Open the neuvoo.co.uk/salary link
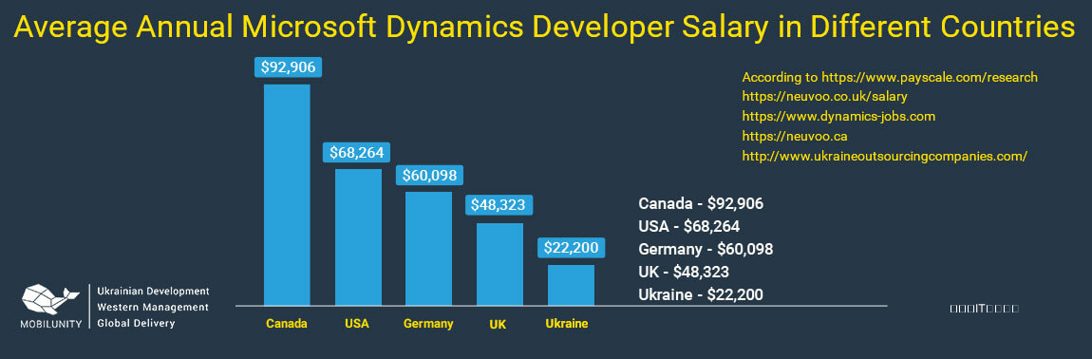The image size is (1092, 359). (825, 97)
